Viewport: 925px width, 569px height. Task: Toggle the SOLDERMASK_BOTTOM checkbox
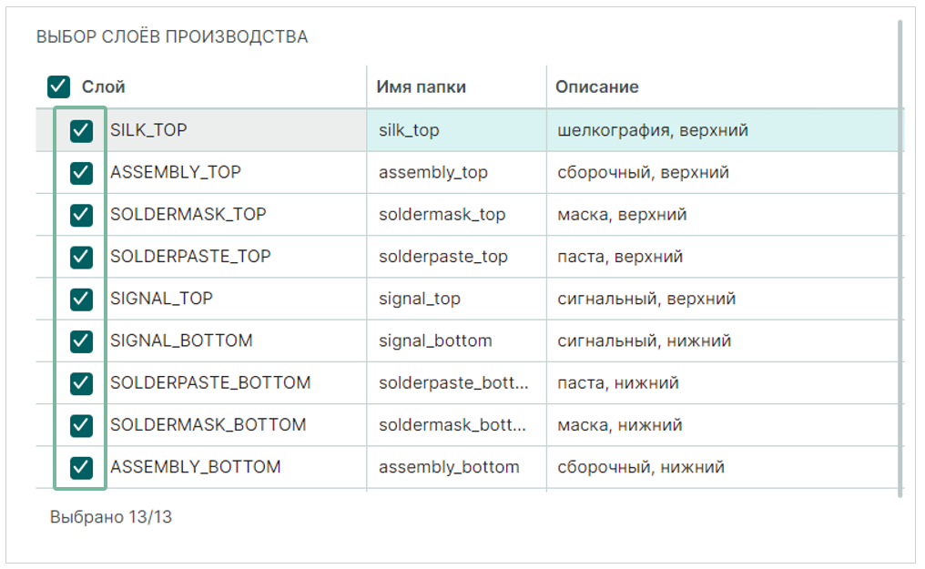[x=82, y=425]
